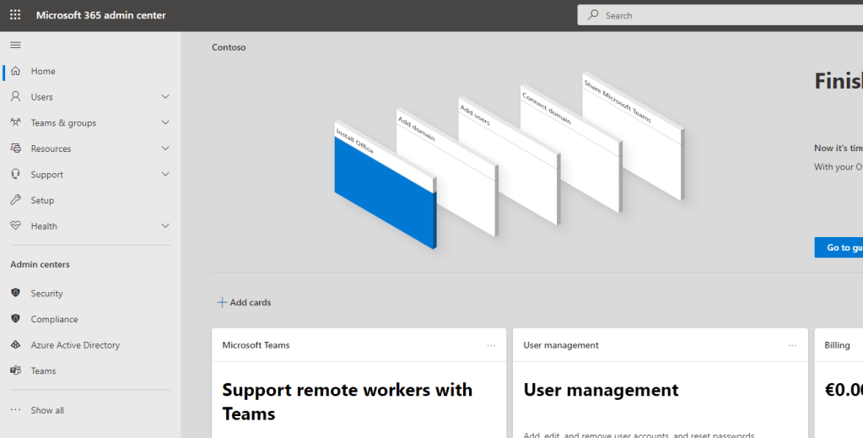Open the app launcher waffle icon
The height and width of the screenshot is (438, 863).
pos(15,15)
